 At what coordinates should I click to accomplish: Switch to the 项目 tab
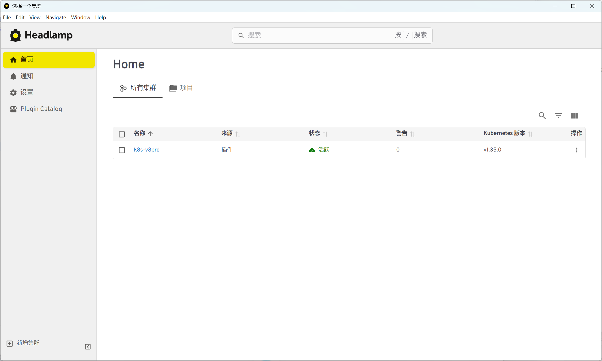(x=181, y=88)
